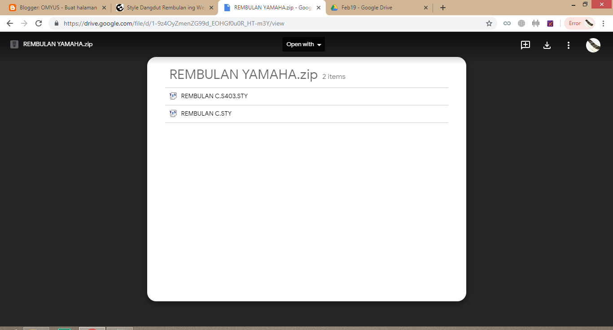Image resolution: width=613 pixels, height=330 pixels.
Task: Close the Feb19 - Google Drive tab
Action: pos(426,8)
